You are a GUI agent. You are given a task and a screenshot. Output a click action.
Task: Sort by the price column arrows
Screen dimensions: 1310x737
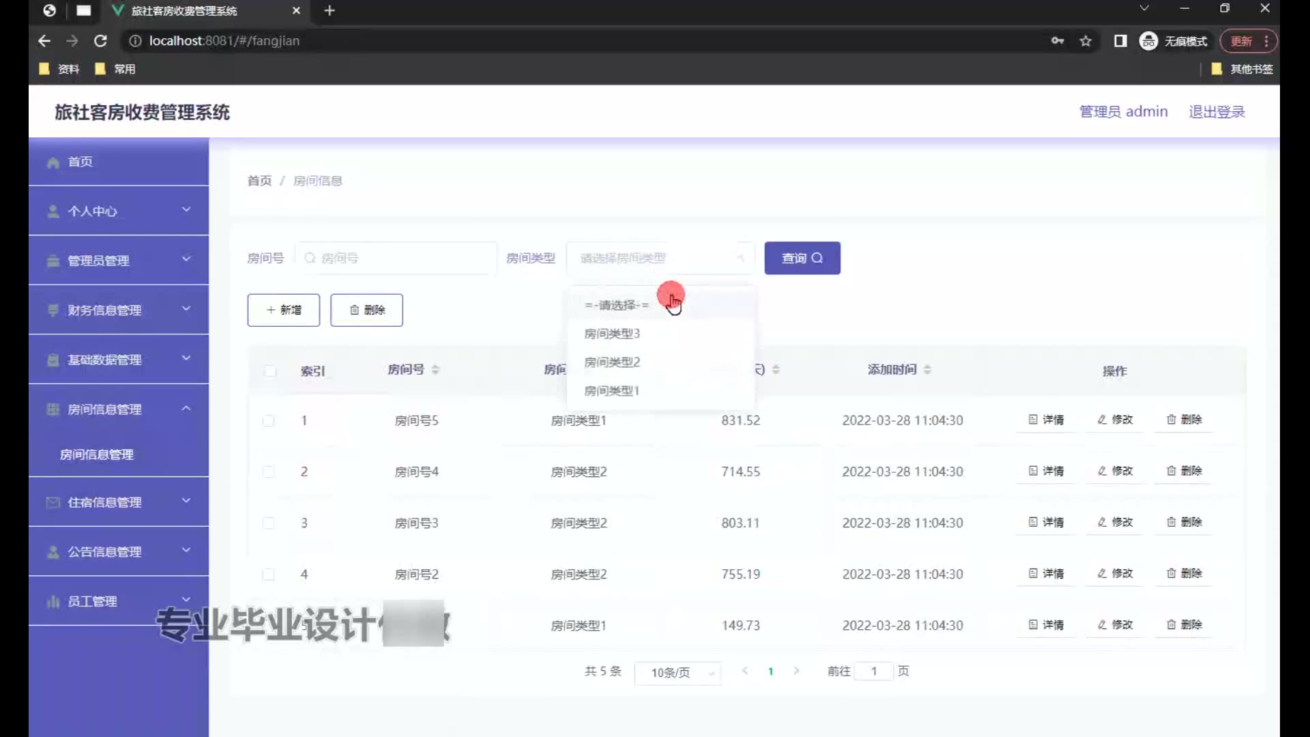point(776,369)
